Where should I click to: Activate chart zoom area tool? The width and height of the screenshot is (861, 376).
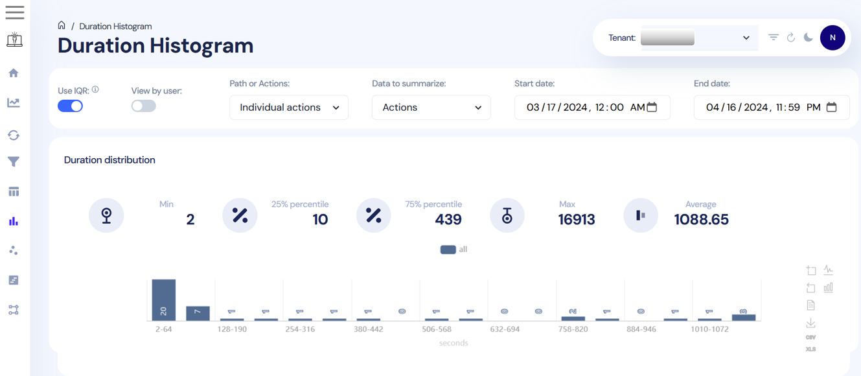pyautogui.click(x=811, y=270)
